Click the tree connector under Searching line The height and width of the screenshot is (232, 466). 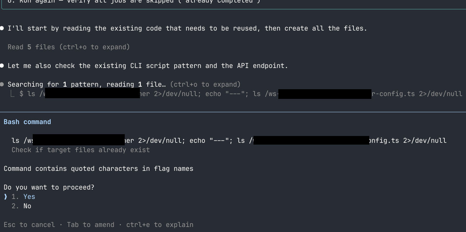point(13,94)
